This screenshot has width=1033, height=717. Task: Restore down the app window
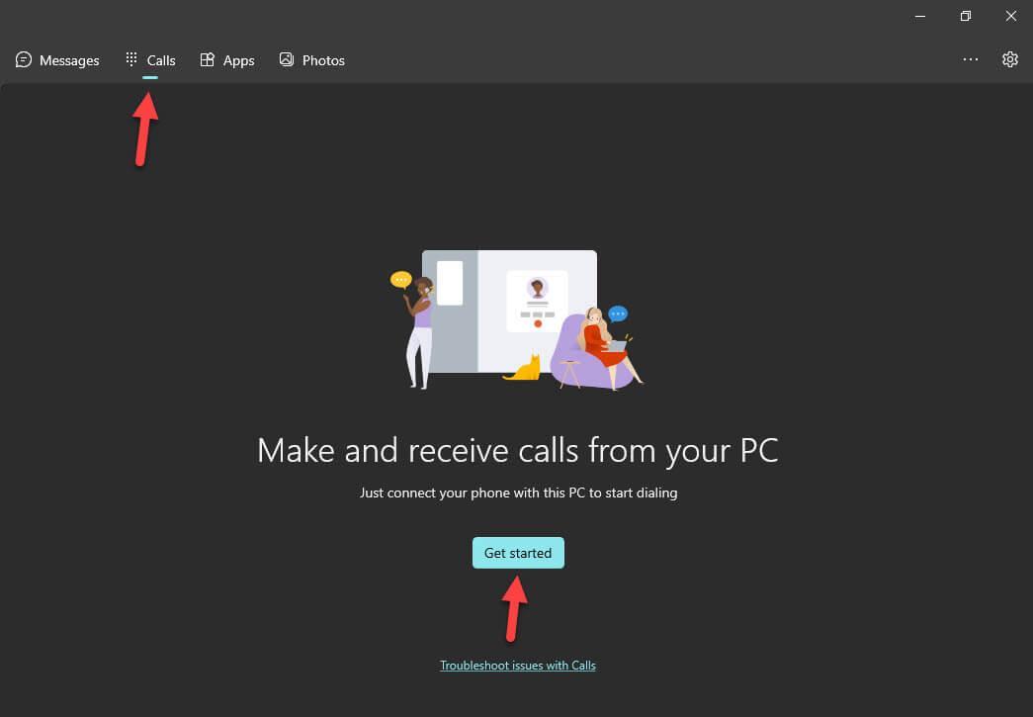[966, 16]
